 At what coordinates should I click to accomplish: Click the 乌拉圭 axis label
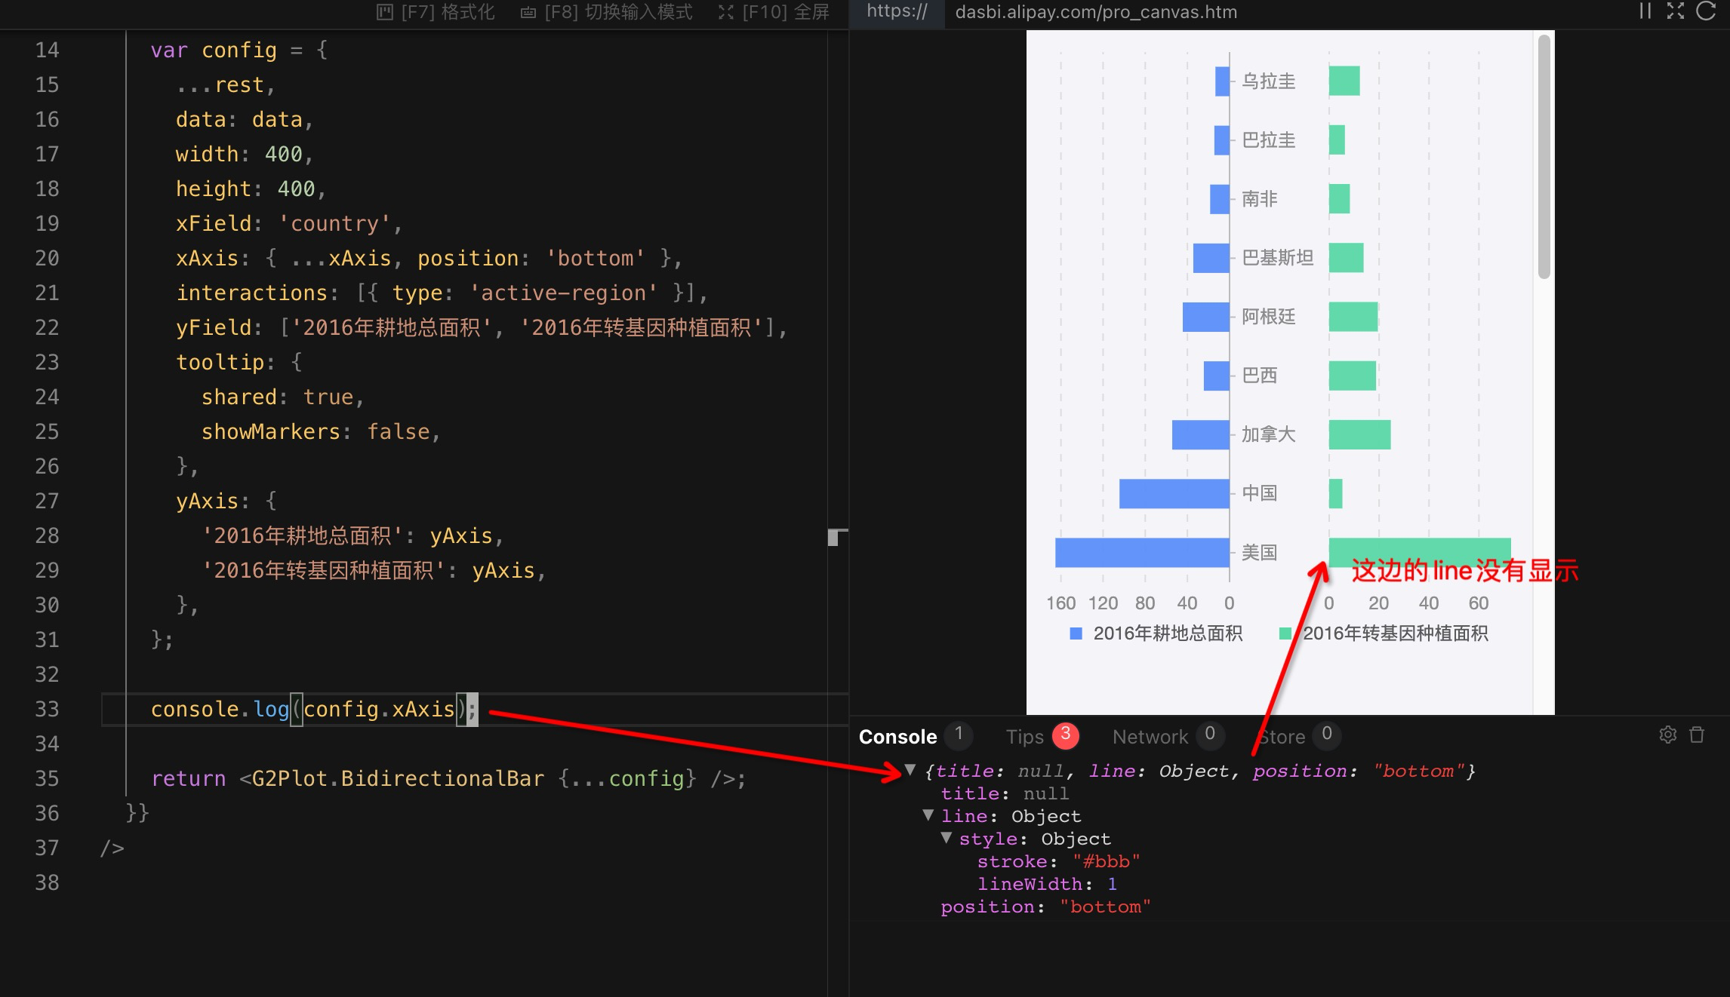[x=1269, y=81]
